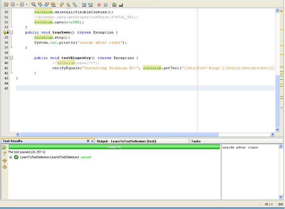The image size is (285, 209).
Task: Click hint lightbulb icon at line 34
Action: (5, 32)
